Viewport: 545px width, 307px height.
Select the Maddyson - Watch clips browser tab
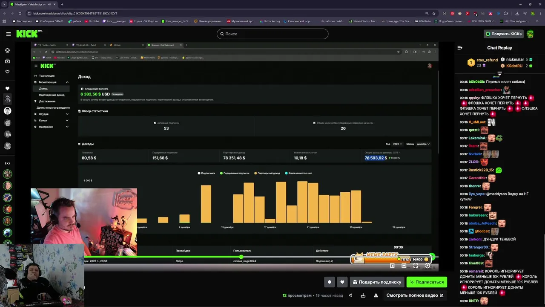[x=33, y=4]
